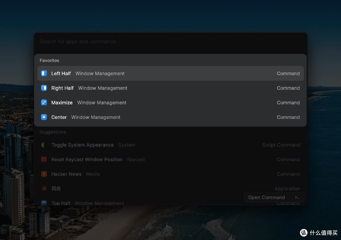This screenshot has width=341, height=240.
Task: Click Window Management subtitle beside Right Half
Action: [x=103, y=88]
